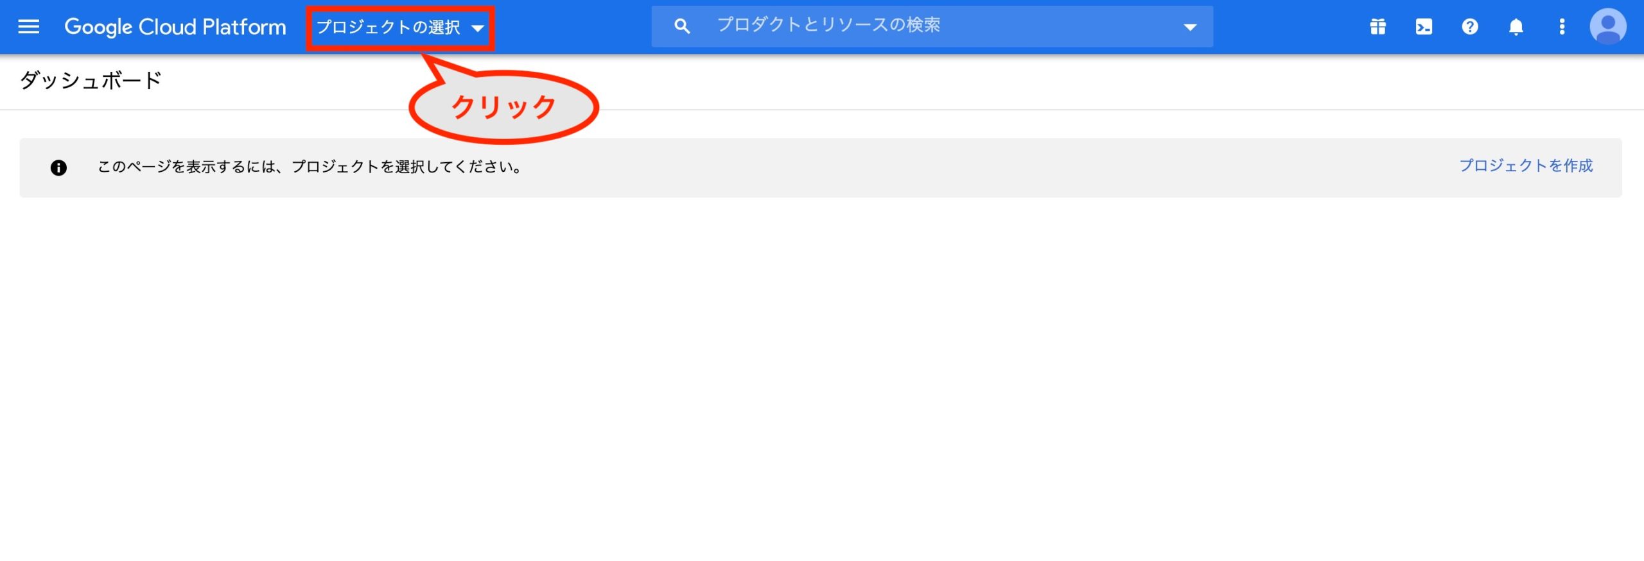Open the account avatar menu

1608,27
